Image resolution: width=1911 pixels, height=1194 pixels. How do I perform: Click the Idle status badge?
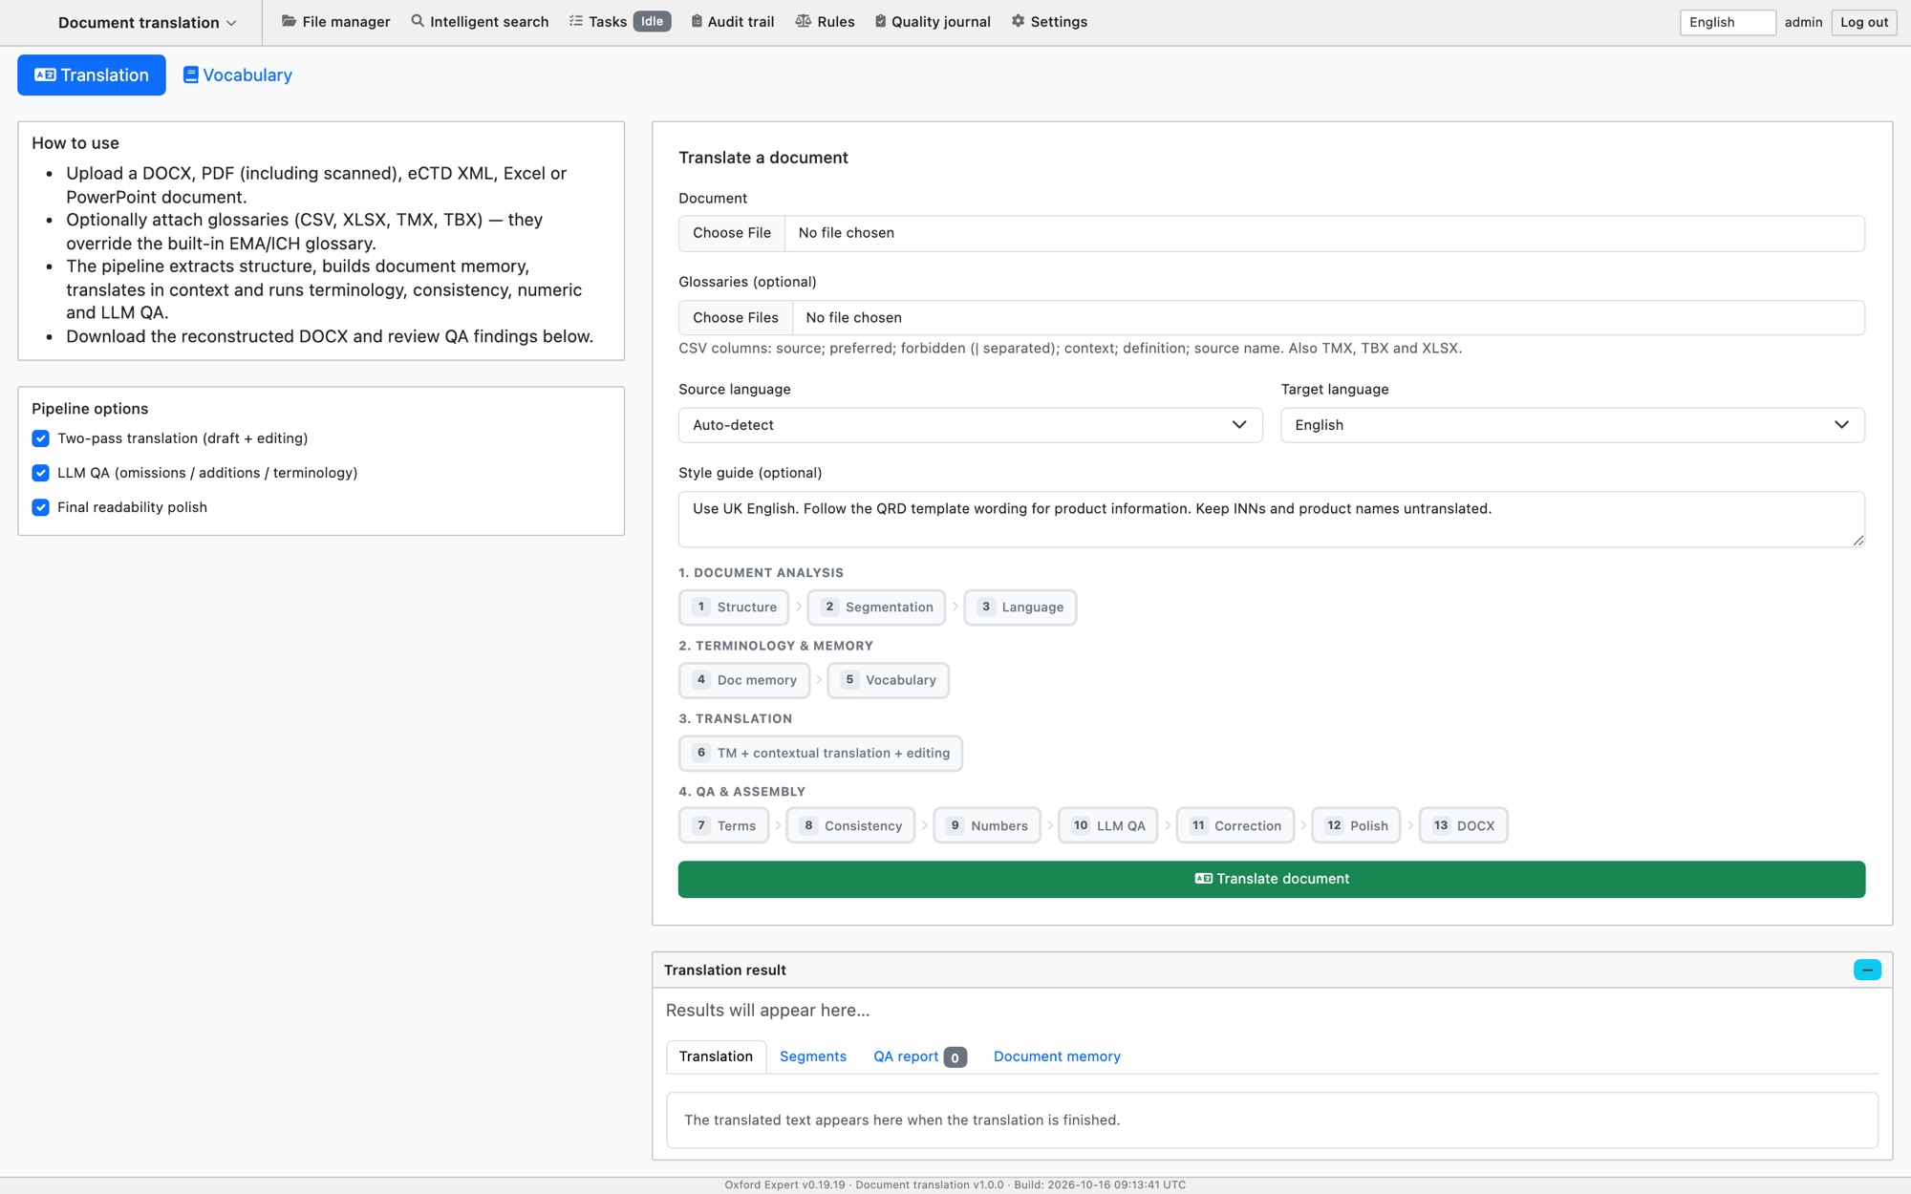coord(653,21)
